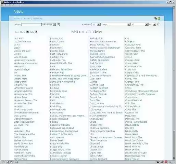176x164 pixels.
Task: Open artist 10,000 Maniacs
Action: (x=23, y=42)
